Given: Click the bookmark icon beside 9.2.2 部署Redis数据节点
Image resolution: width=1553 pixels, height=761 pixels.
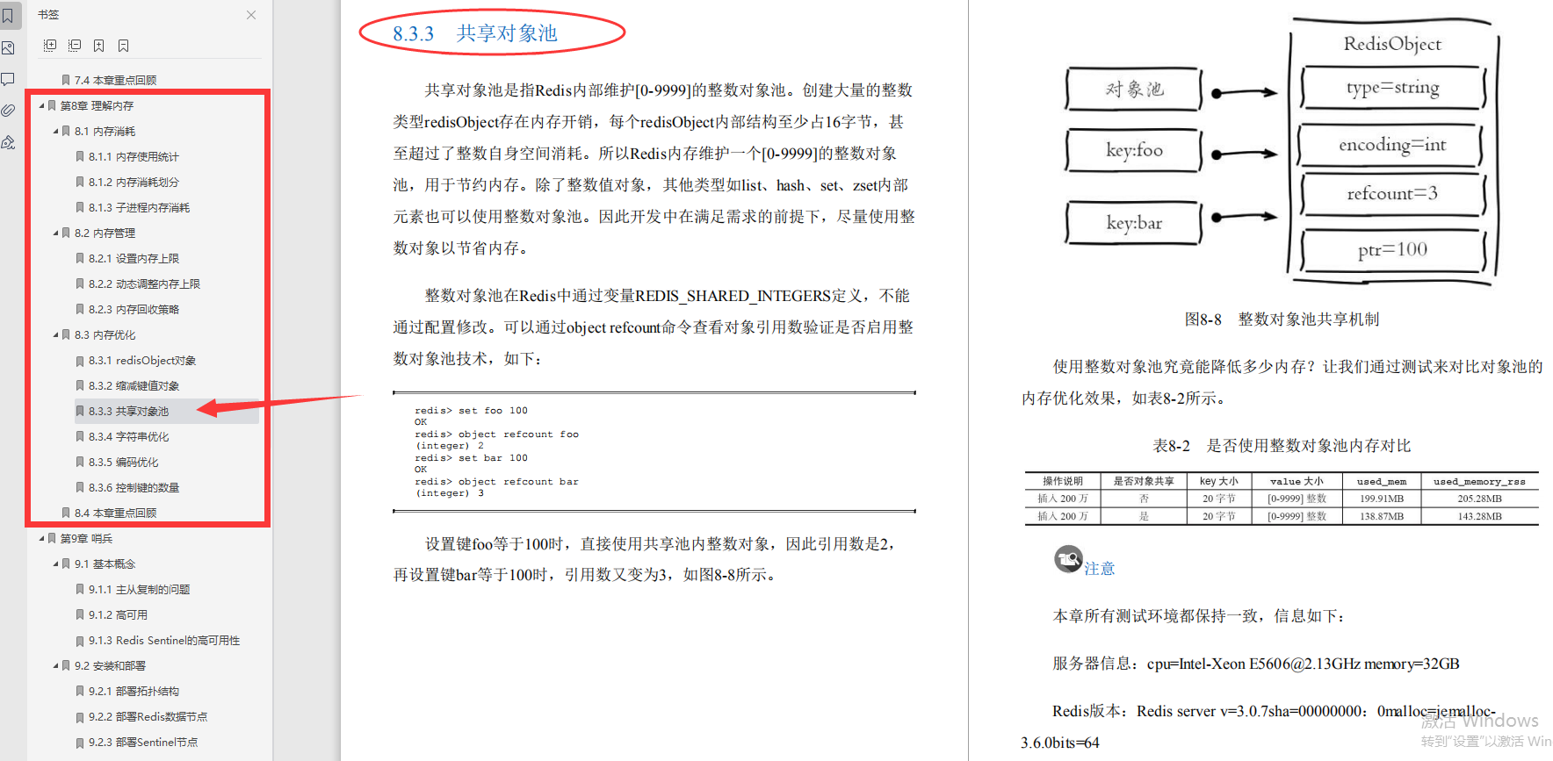Looking at the screenshot, I should point(80,716).
